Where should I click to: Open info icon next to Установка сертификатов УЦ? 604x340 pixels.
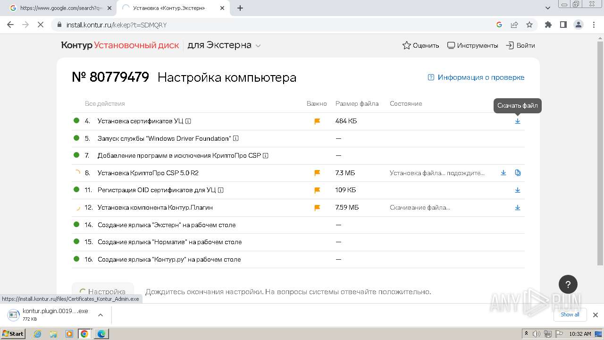(188, 121)
